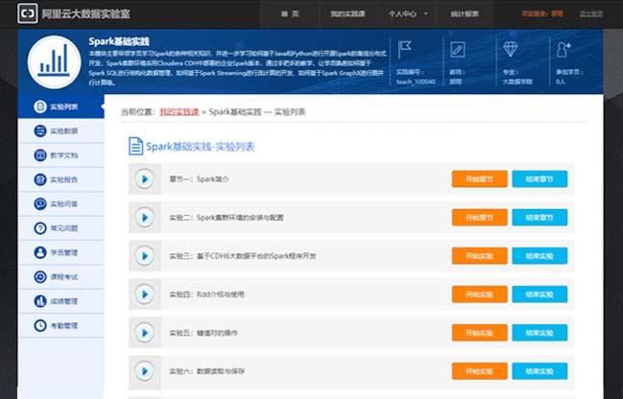623x399 pixels.
Task: Click title text 实验三 基于CDH6大数据平台
Action: pos(243,256)
